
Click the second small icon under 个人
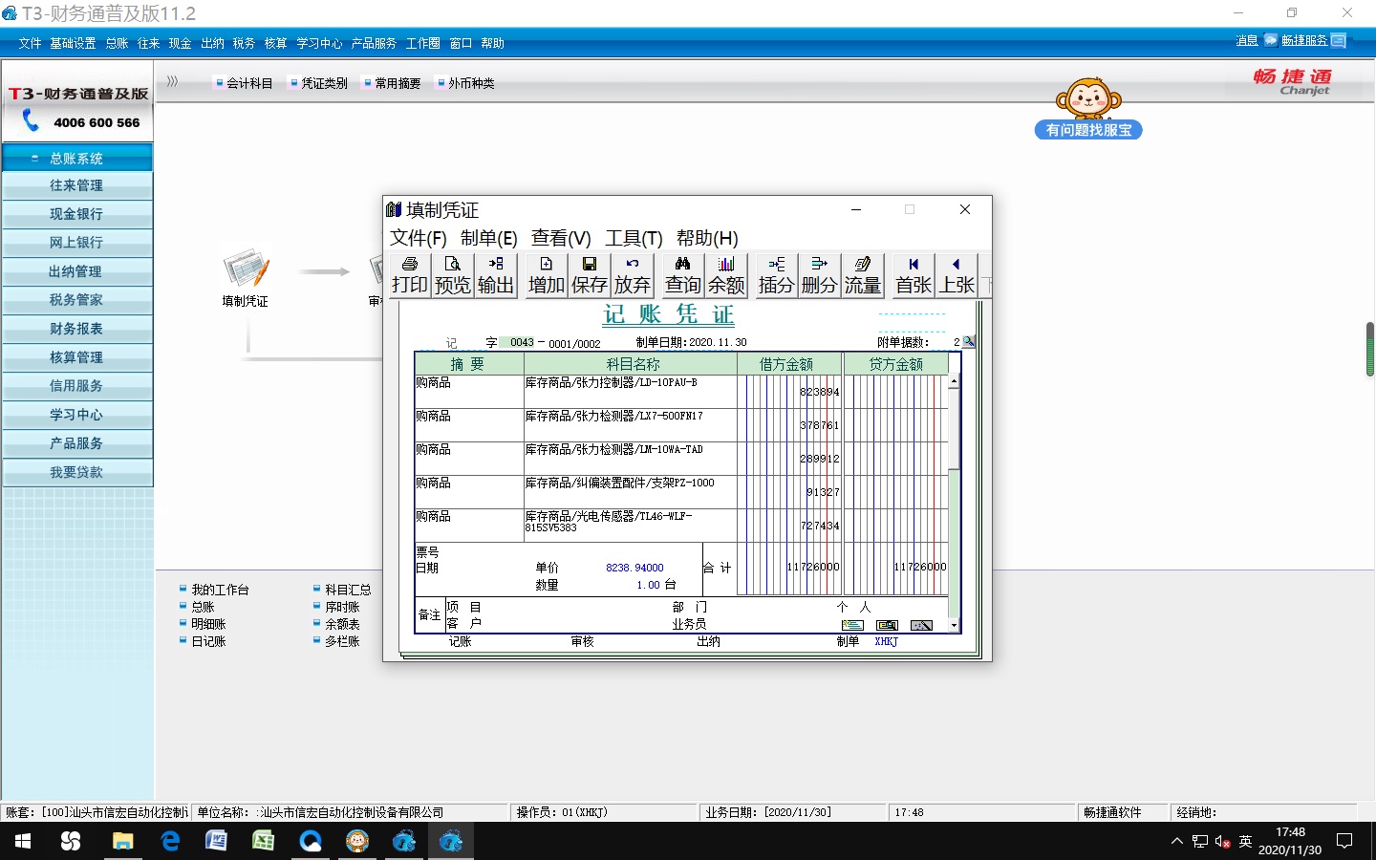[x=887, y=625]
